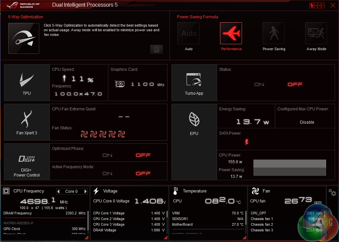
Task: Open the Fan Xpert 3 panel
Action: (x=27, y=122)
